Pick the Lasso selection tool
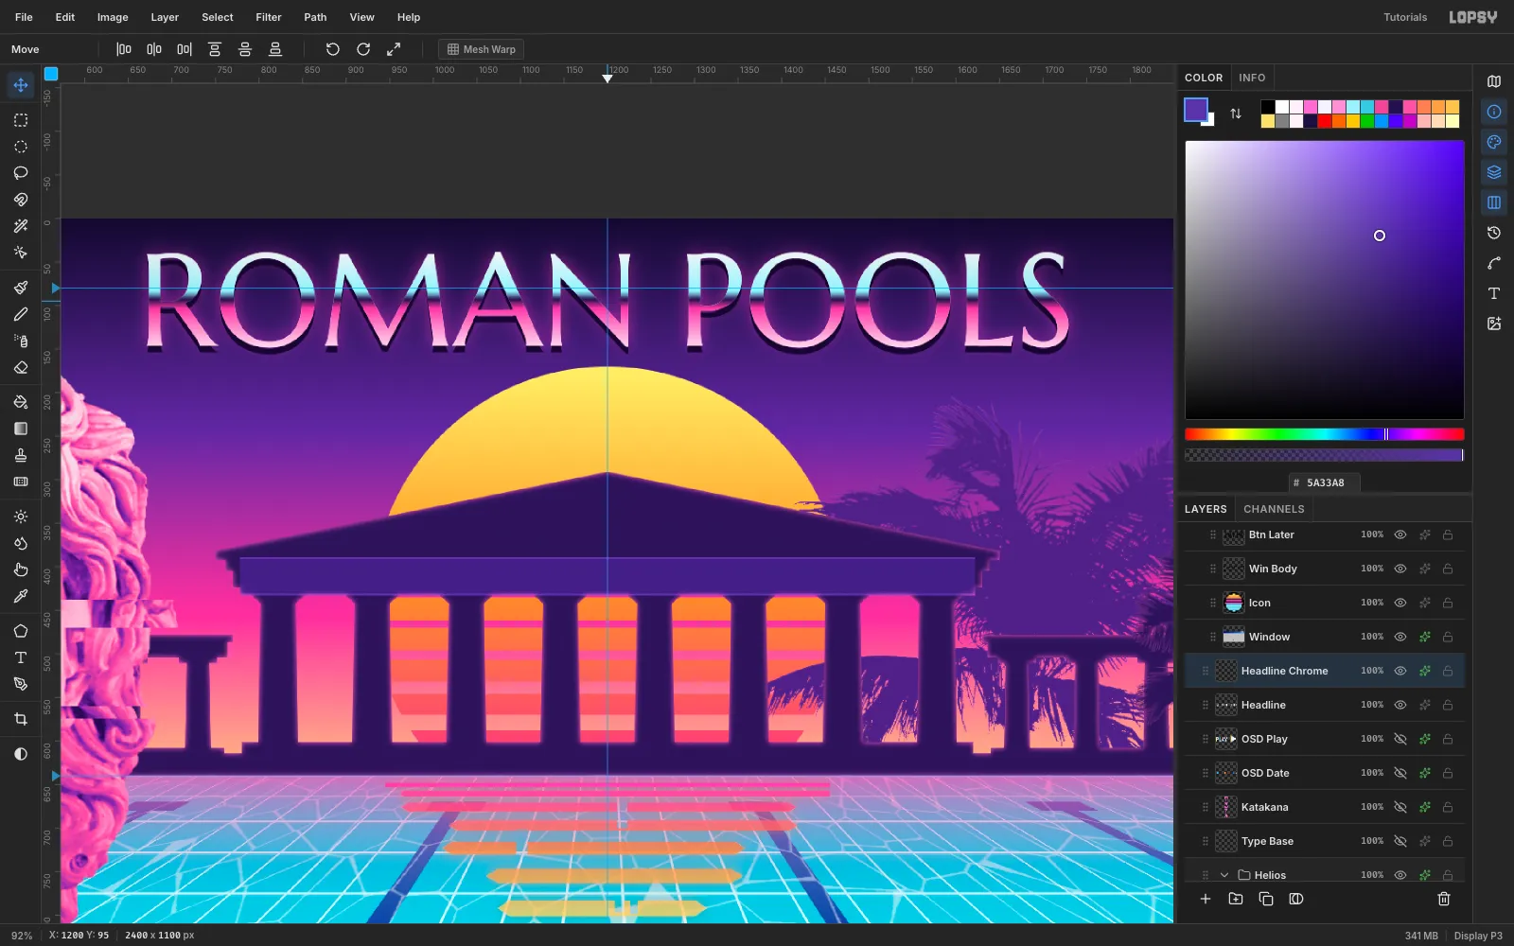This screenshot has width=1514, height=946. point(21,173)
